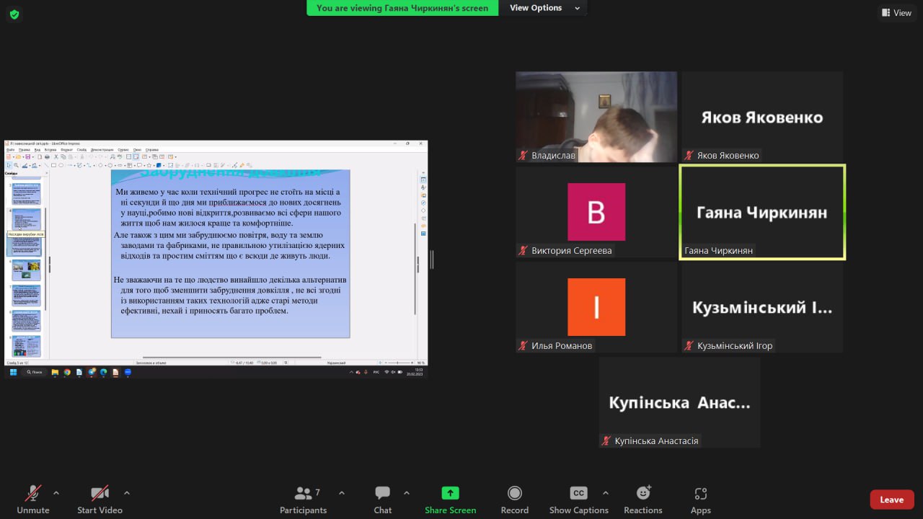Select slide 6 thumbnail with photos
Viewport: 923px width, 519px height.
pos(26,270)
